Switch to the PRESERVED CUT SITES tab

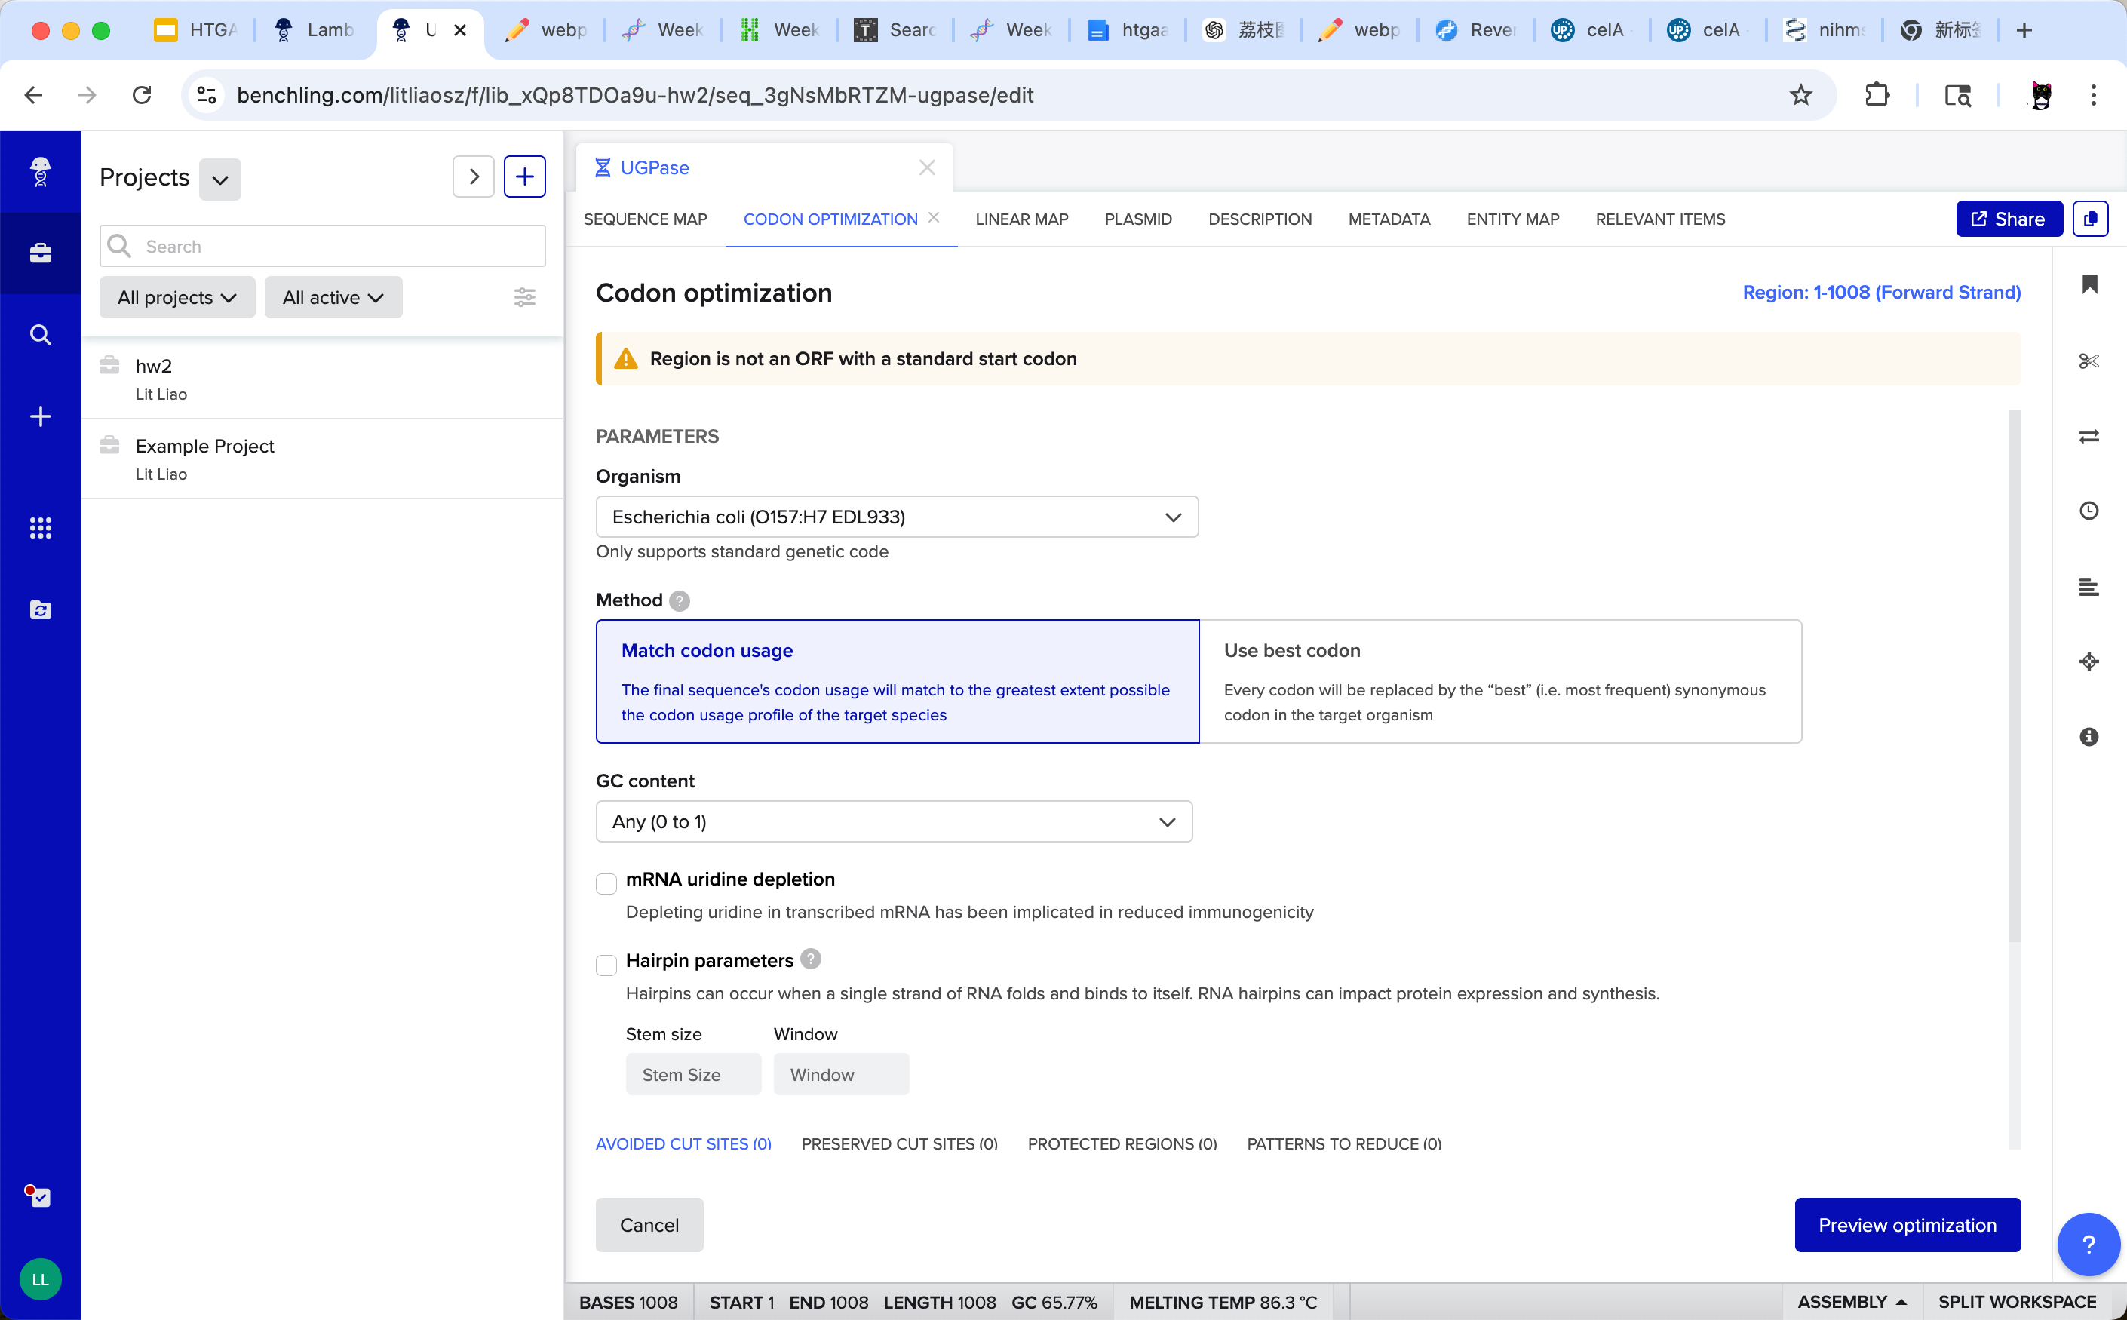(899, 1143)
